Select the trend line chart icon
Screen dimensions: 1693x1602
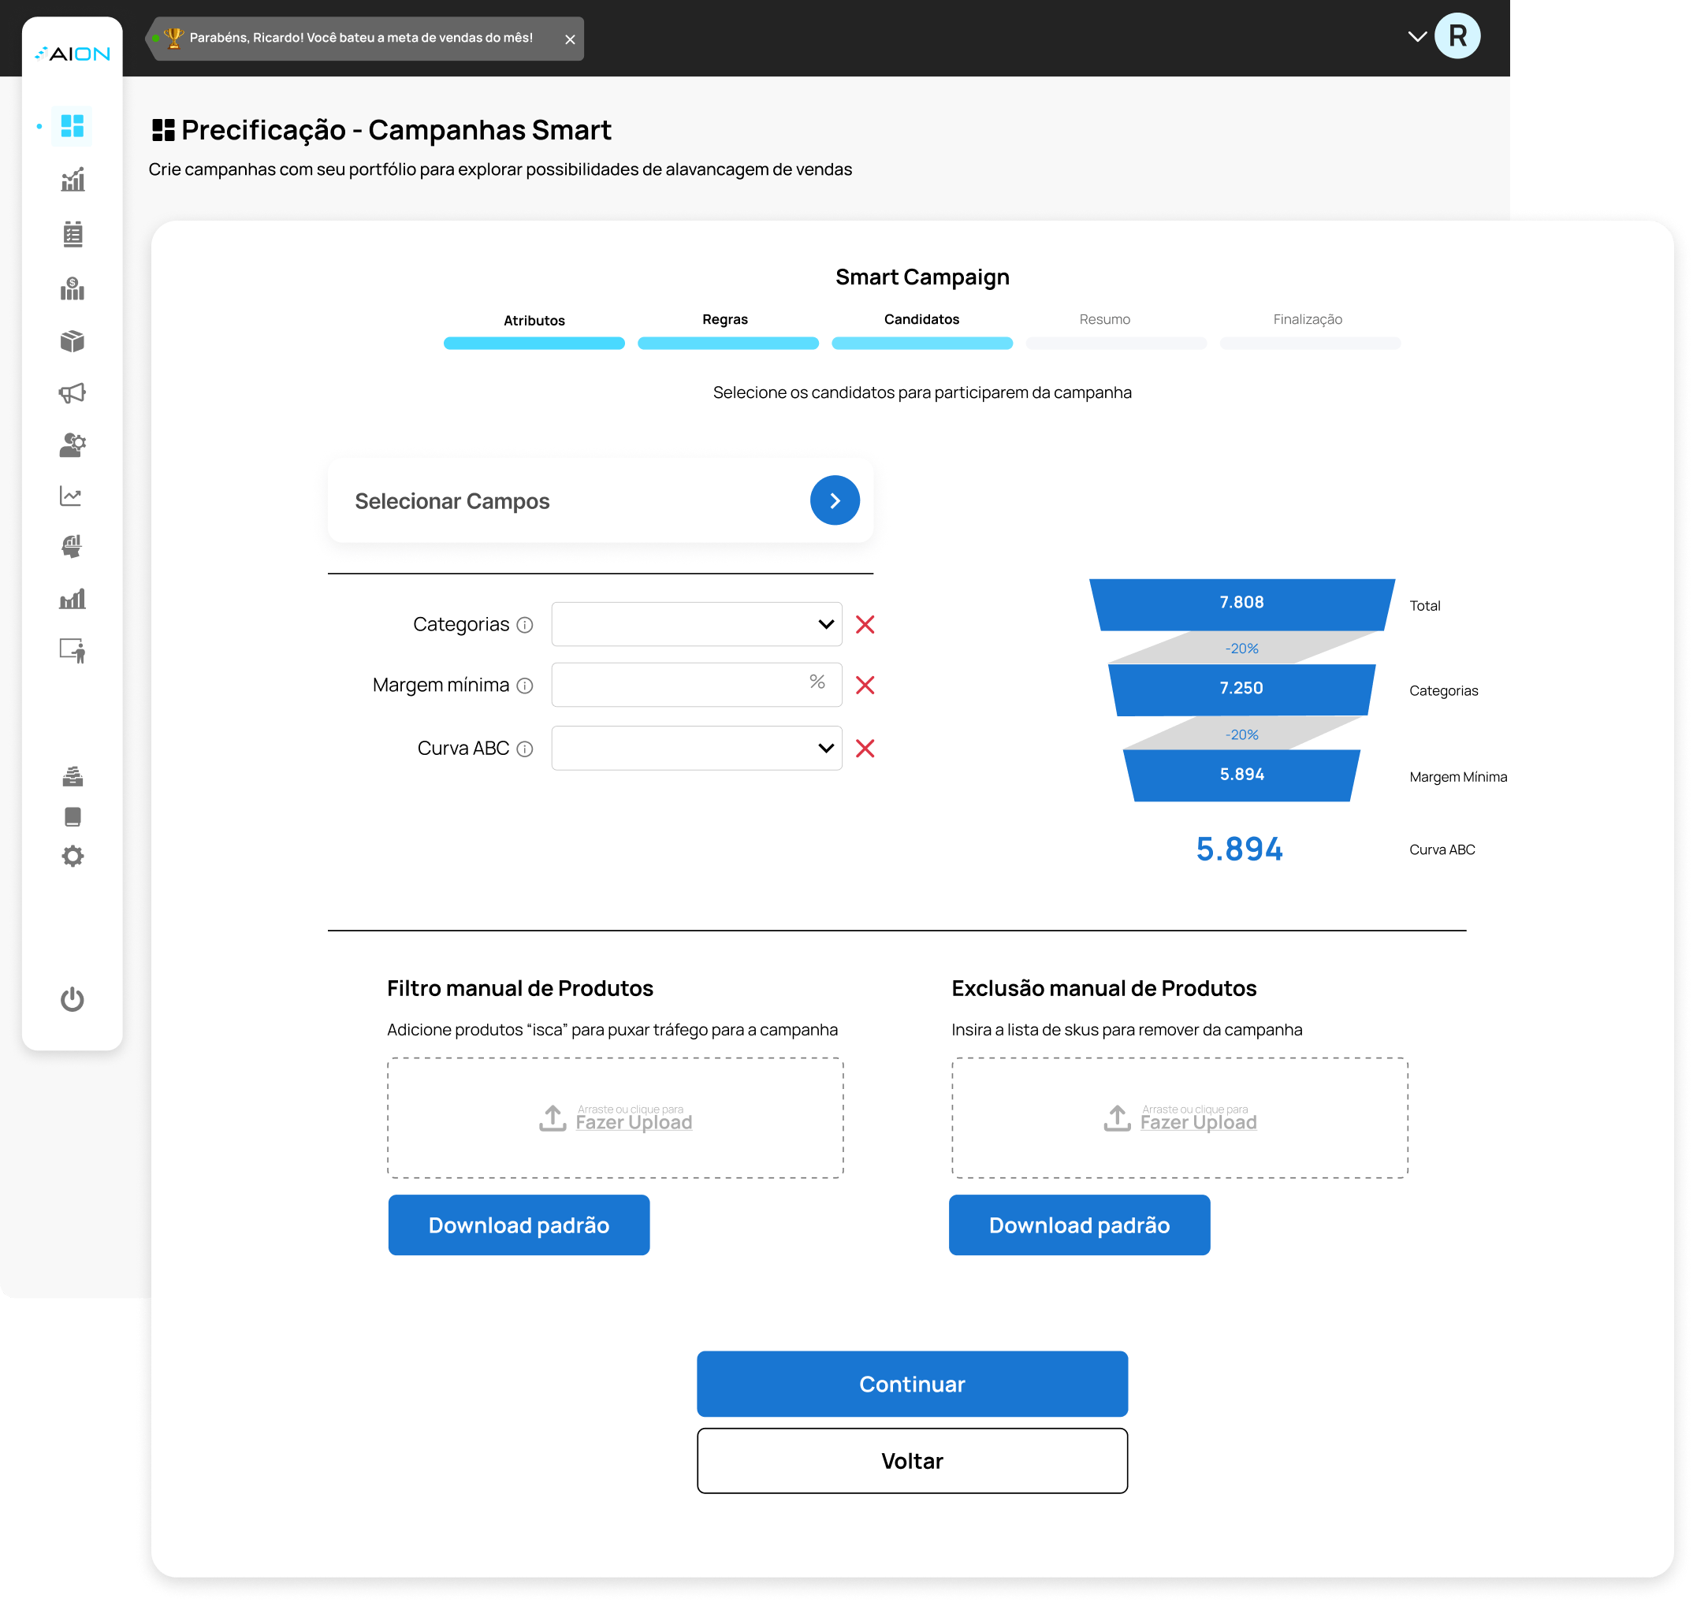point(73,493)
